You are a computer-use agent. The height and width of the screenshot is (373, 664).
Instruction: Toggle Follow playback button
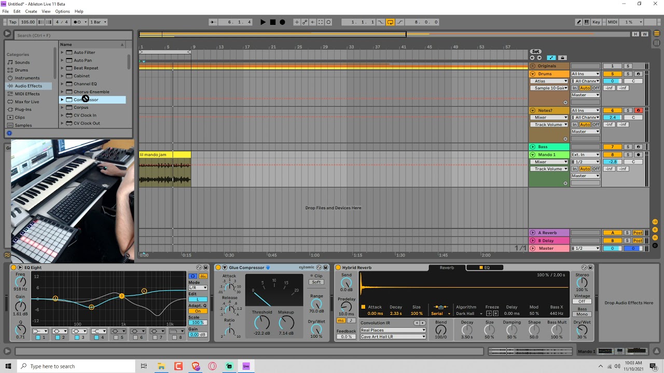point(213,22)
